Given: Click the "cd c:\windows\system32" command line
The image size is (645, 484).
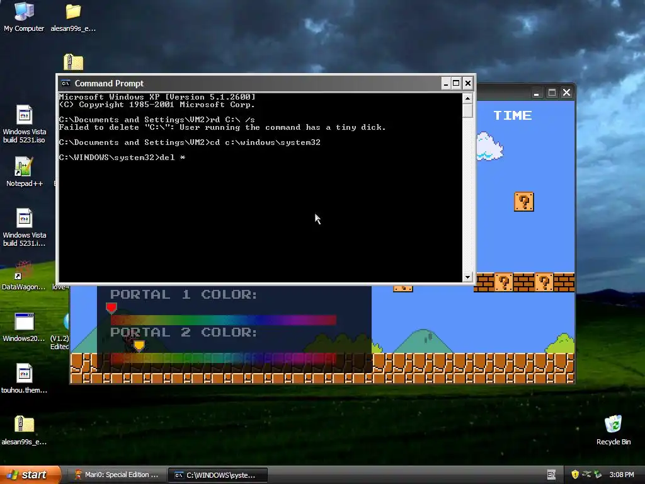Looking at the screenshot, I should pos(190,142).
